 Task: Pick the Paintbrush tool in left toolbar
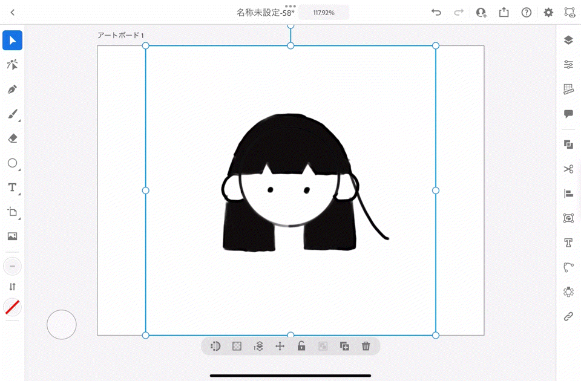point(12,114)
